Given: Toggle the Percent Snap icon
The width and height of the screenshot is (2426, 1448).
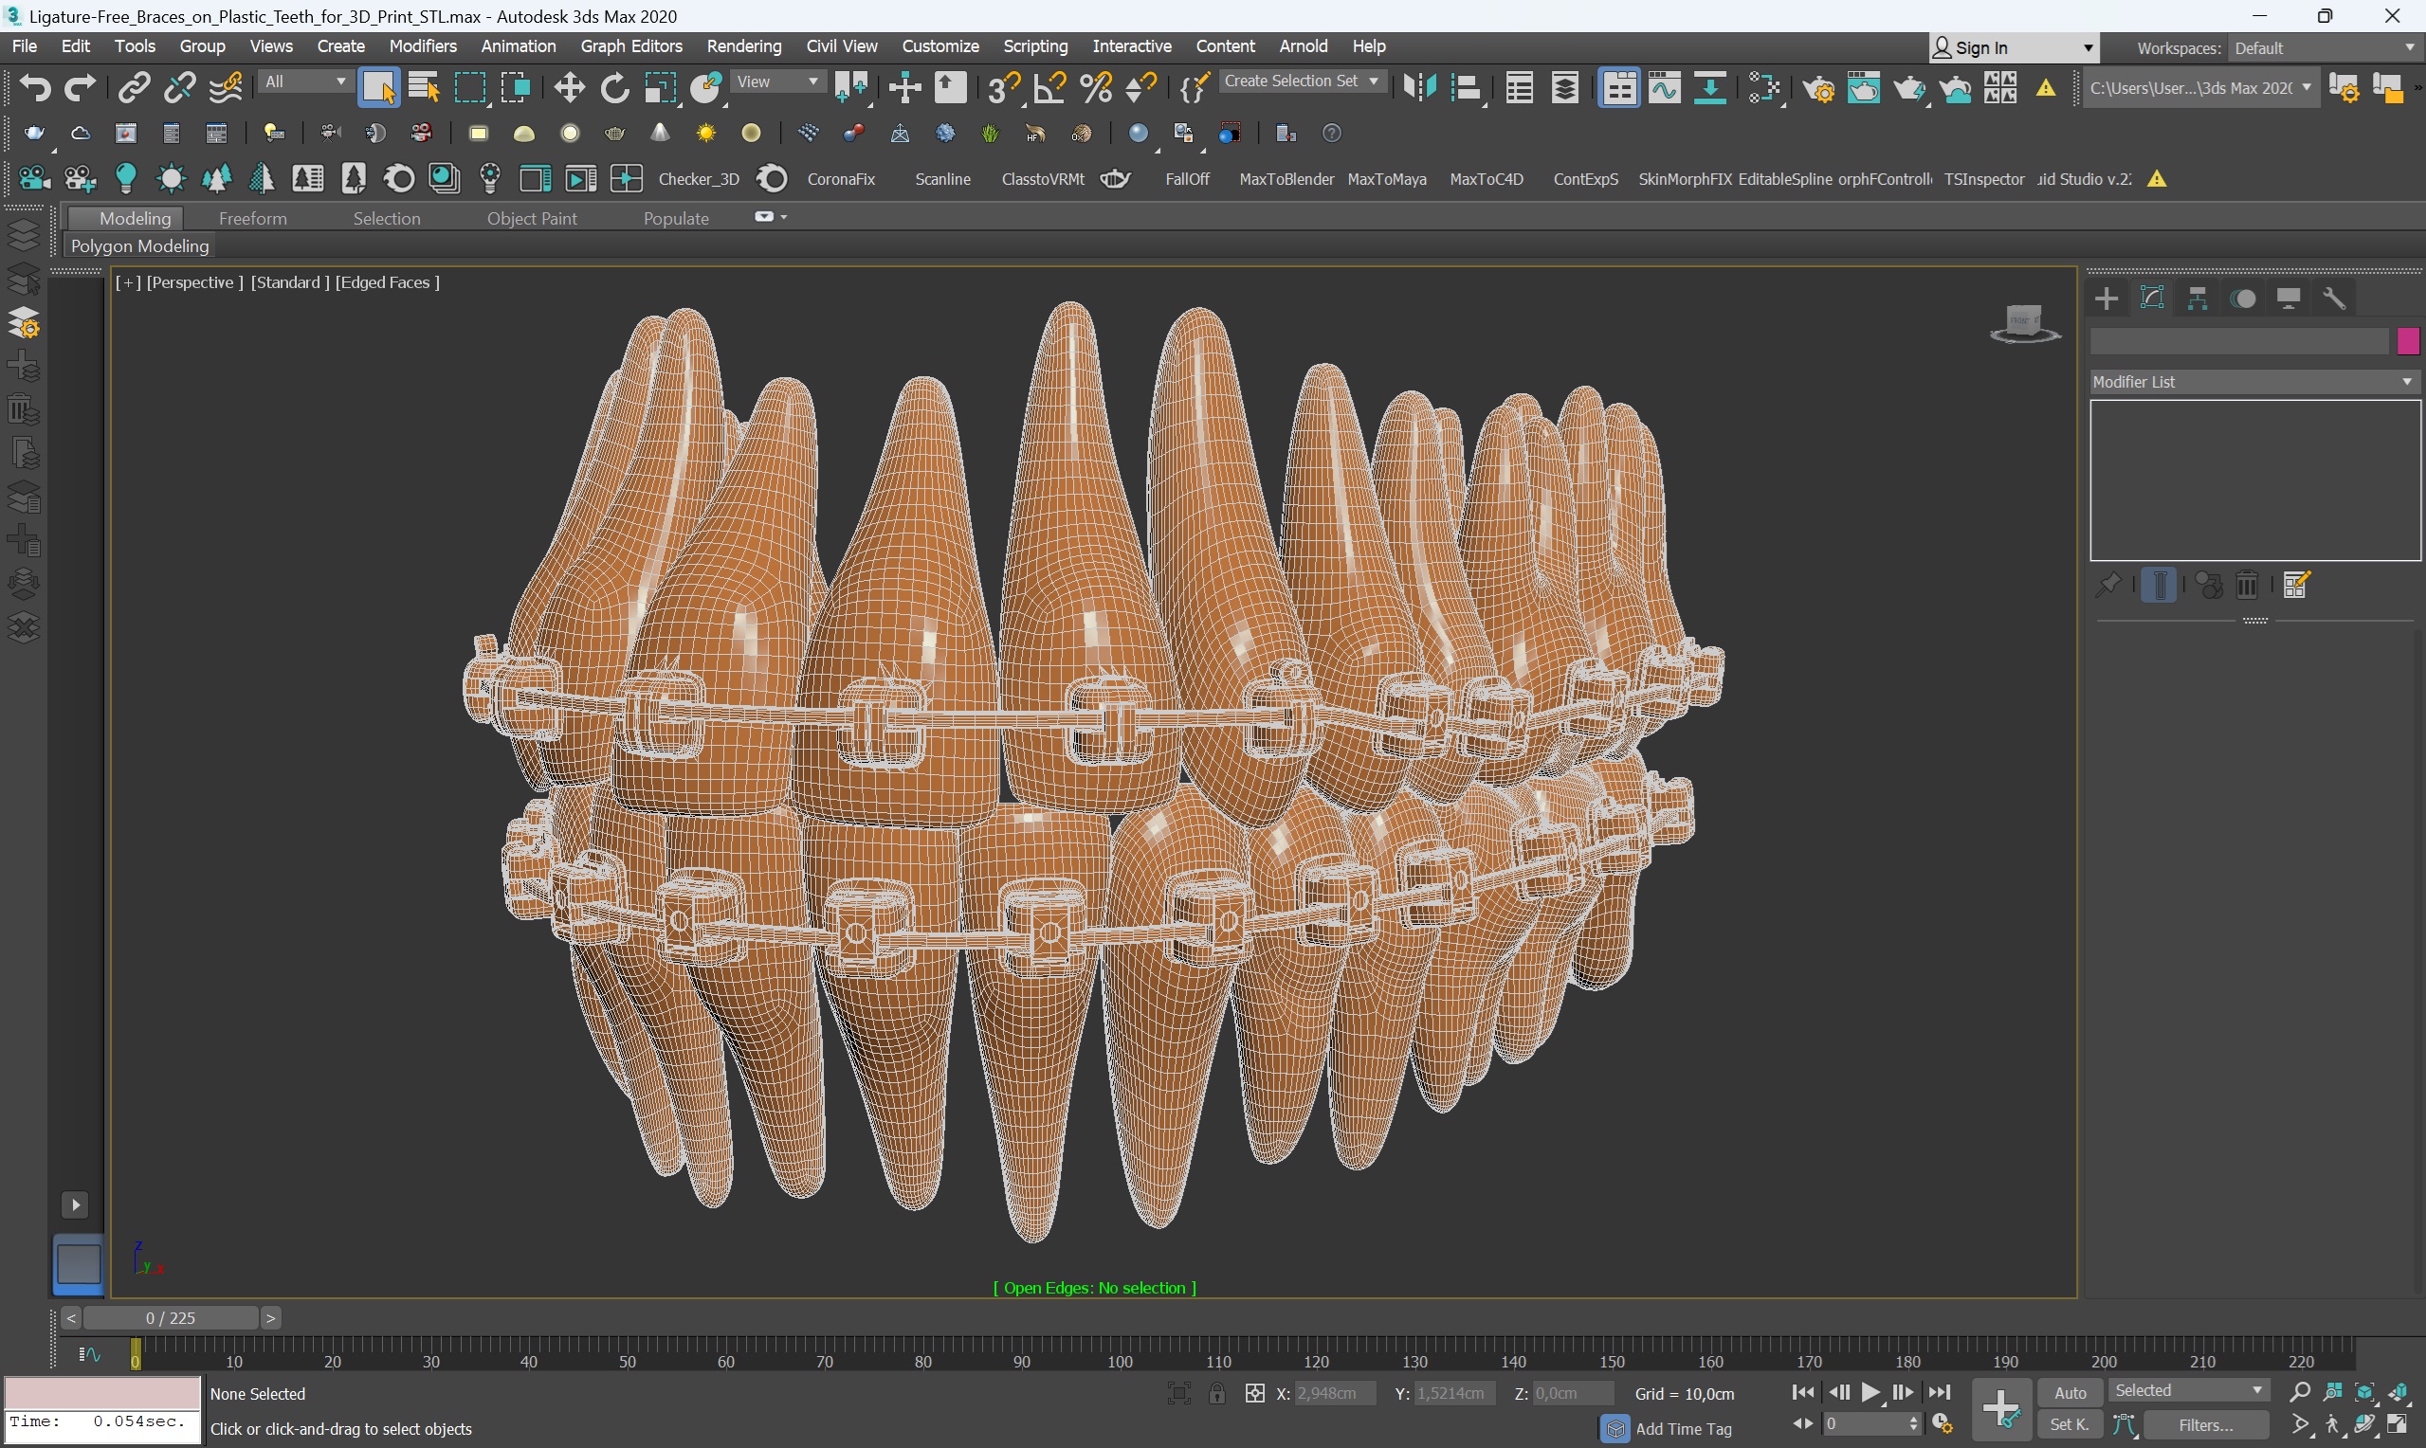Looking at the screenshot, I should [x=1096, y=88].
